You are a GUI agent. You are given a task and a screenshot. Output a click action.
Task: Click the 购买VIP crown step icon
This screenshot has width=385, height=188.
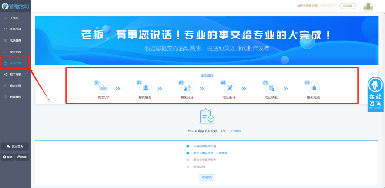[x=103, y=88]
